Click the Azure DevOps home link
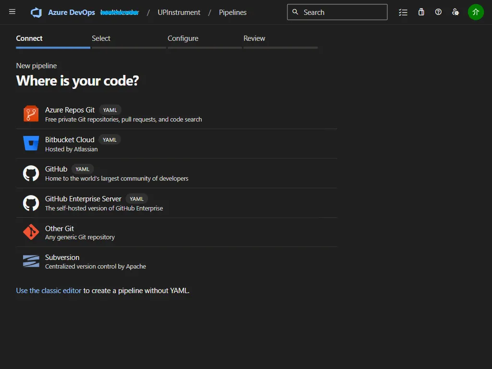 point(72,12)
